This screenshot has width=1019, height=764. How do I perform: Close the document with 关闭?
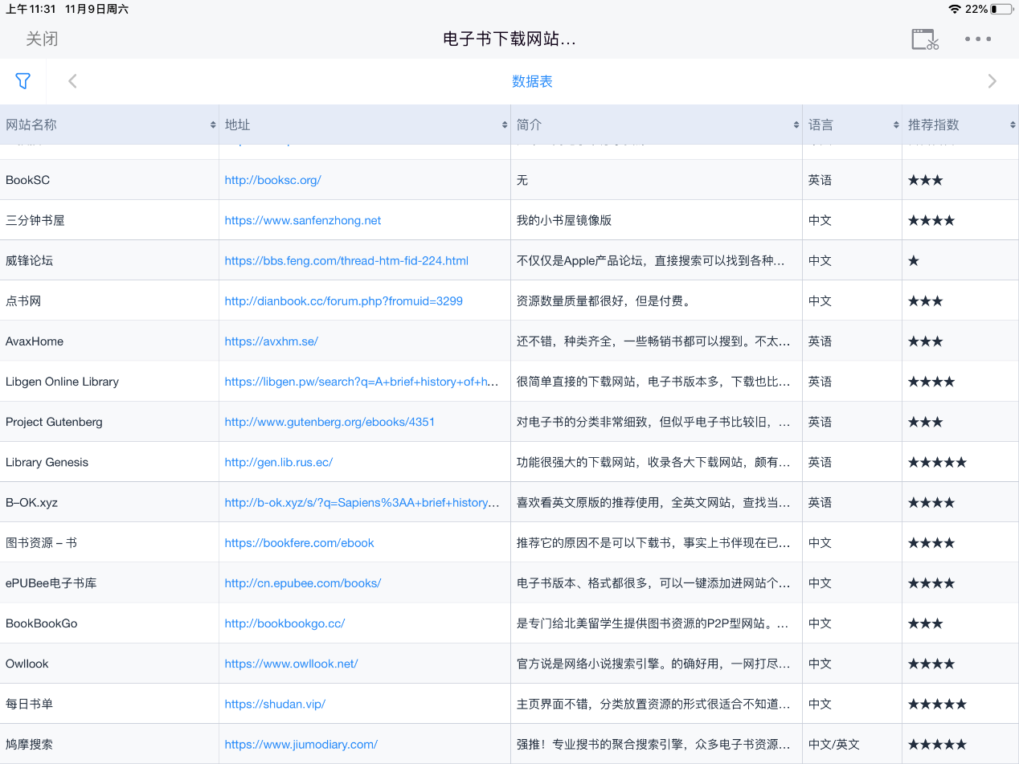tap(42, 39)
